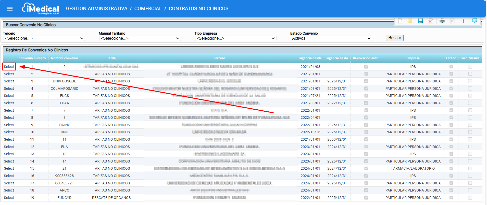Screen dimensions: 487x205
Task: Select the COLMAROSARIO convenio row
Action: click(x=9, y=89)
